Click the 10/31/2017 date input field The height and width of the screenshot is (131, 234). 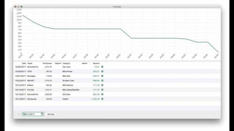coord(31,114)
